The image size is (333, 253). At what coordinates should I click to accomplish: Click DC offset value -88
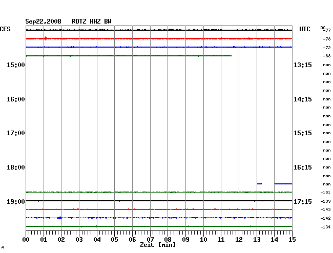coord(327,56)
